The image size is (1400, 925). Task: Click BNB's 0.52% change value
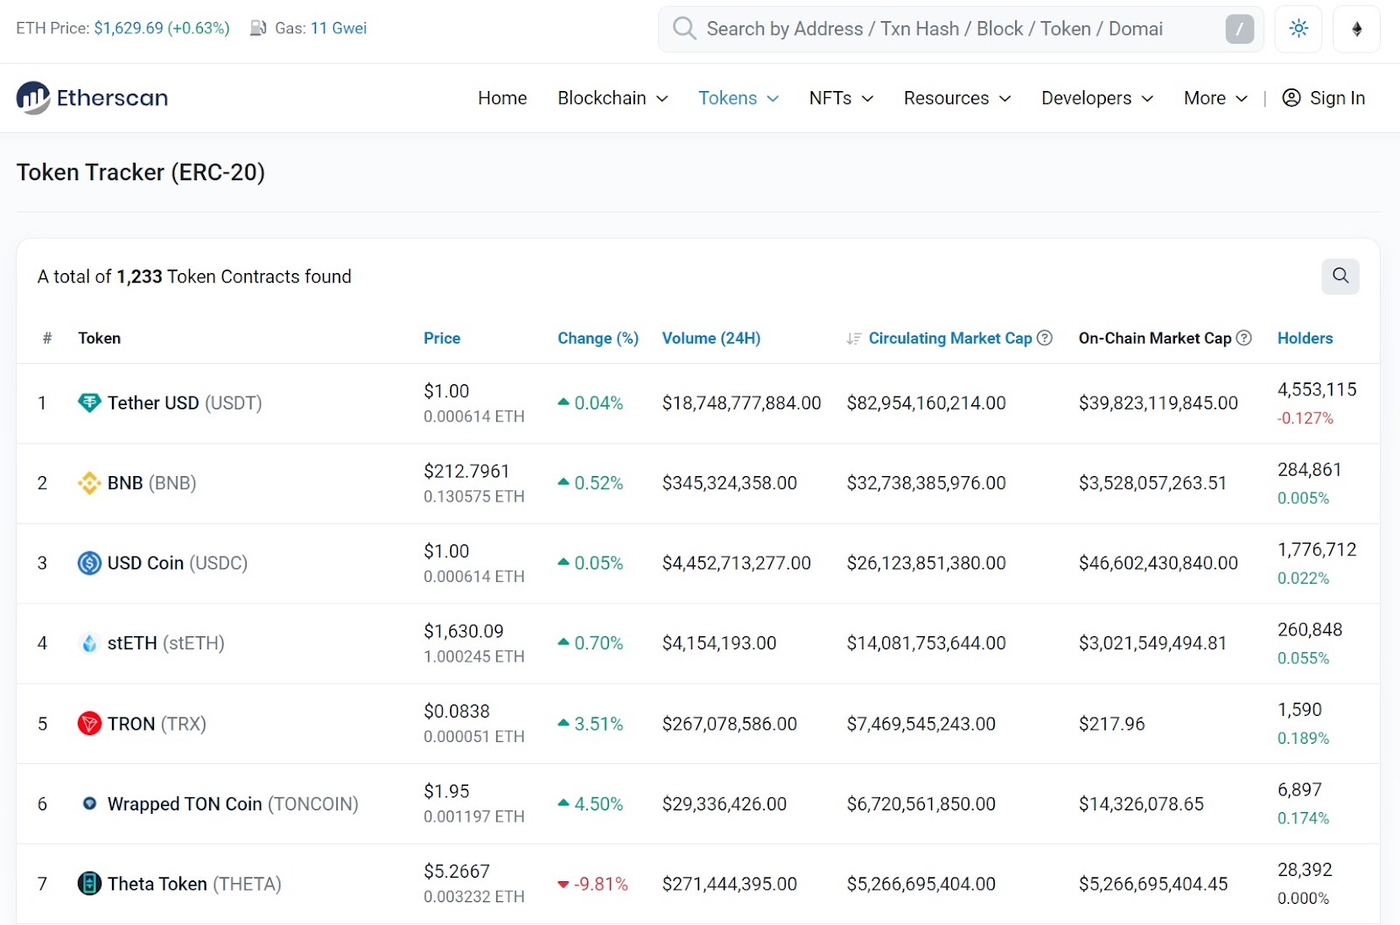click(x=591, y=483)
